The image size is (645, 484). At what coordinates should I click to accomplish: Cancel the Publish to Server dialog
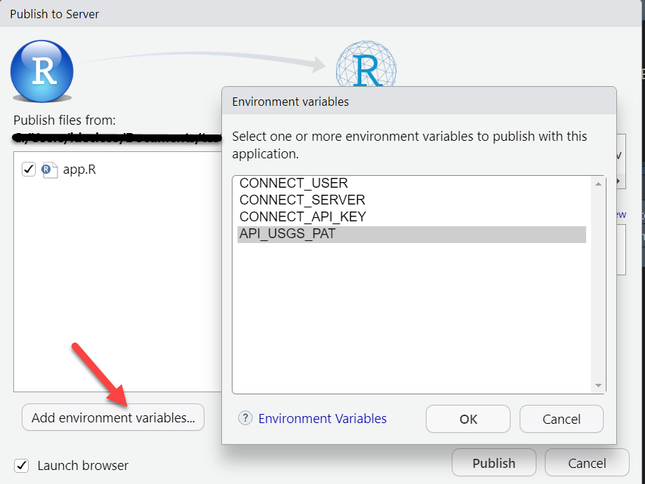(587, 463)
